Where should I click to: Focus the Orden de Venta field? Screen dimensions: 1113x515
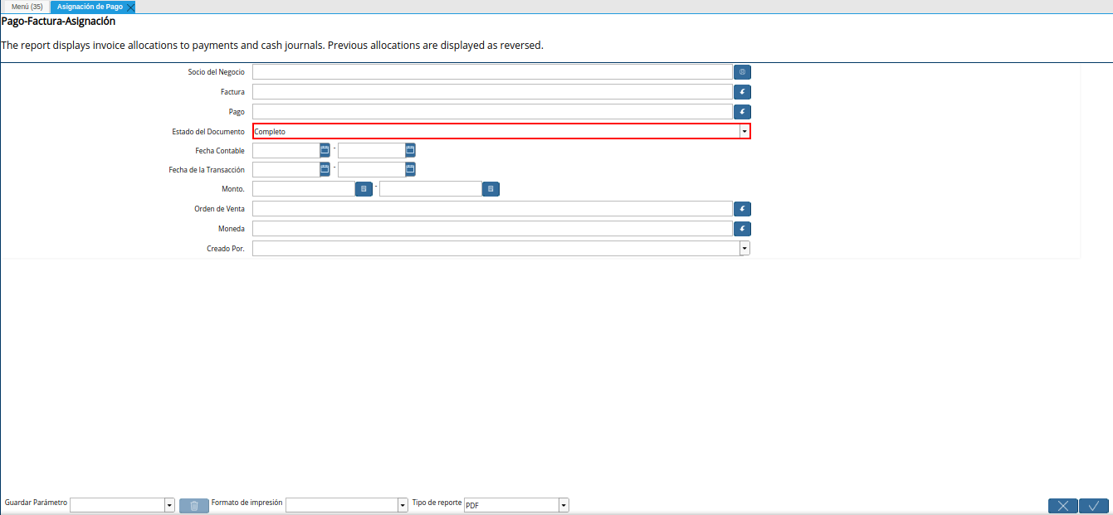pos(492,209)
